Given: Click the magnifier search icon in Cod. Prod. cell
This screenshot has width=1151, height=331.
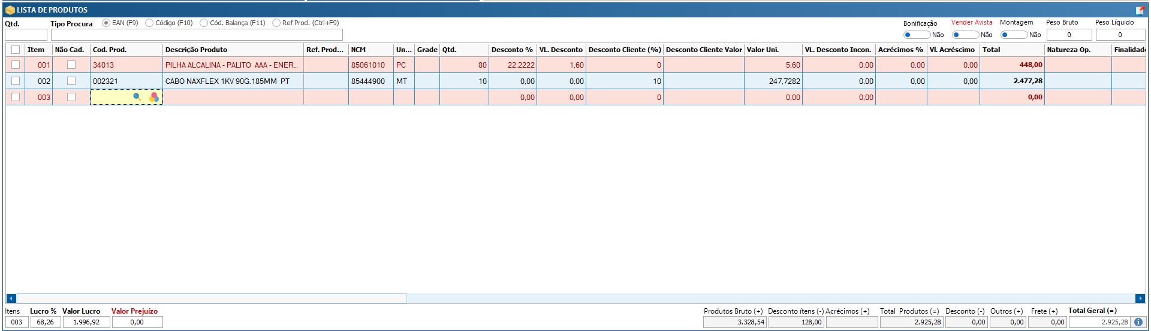Looking at the screenshot, I should (x=137, y=97).
